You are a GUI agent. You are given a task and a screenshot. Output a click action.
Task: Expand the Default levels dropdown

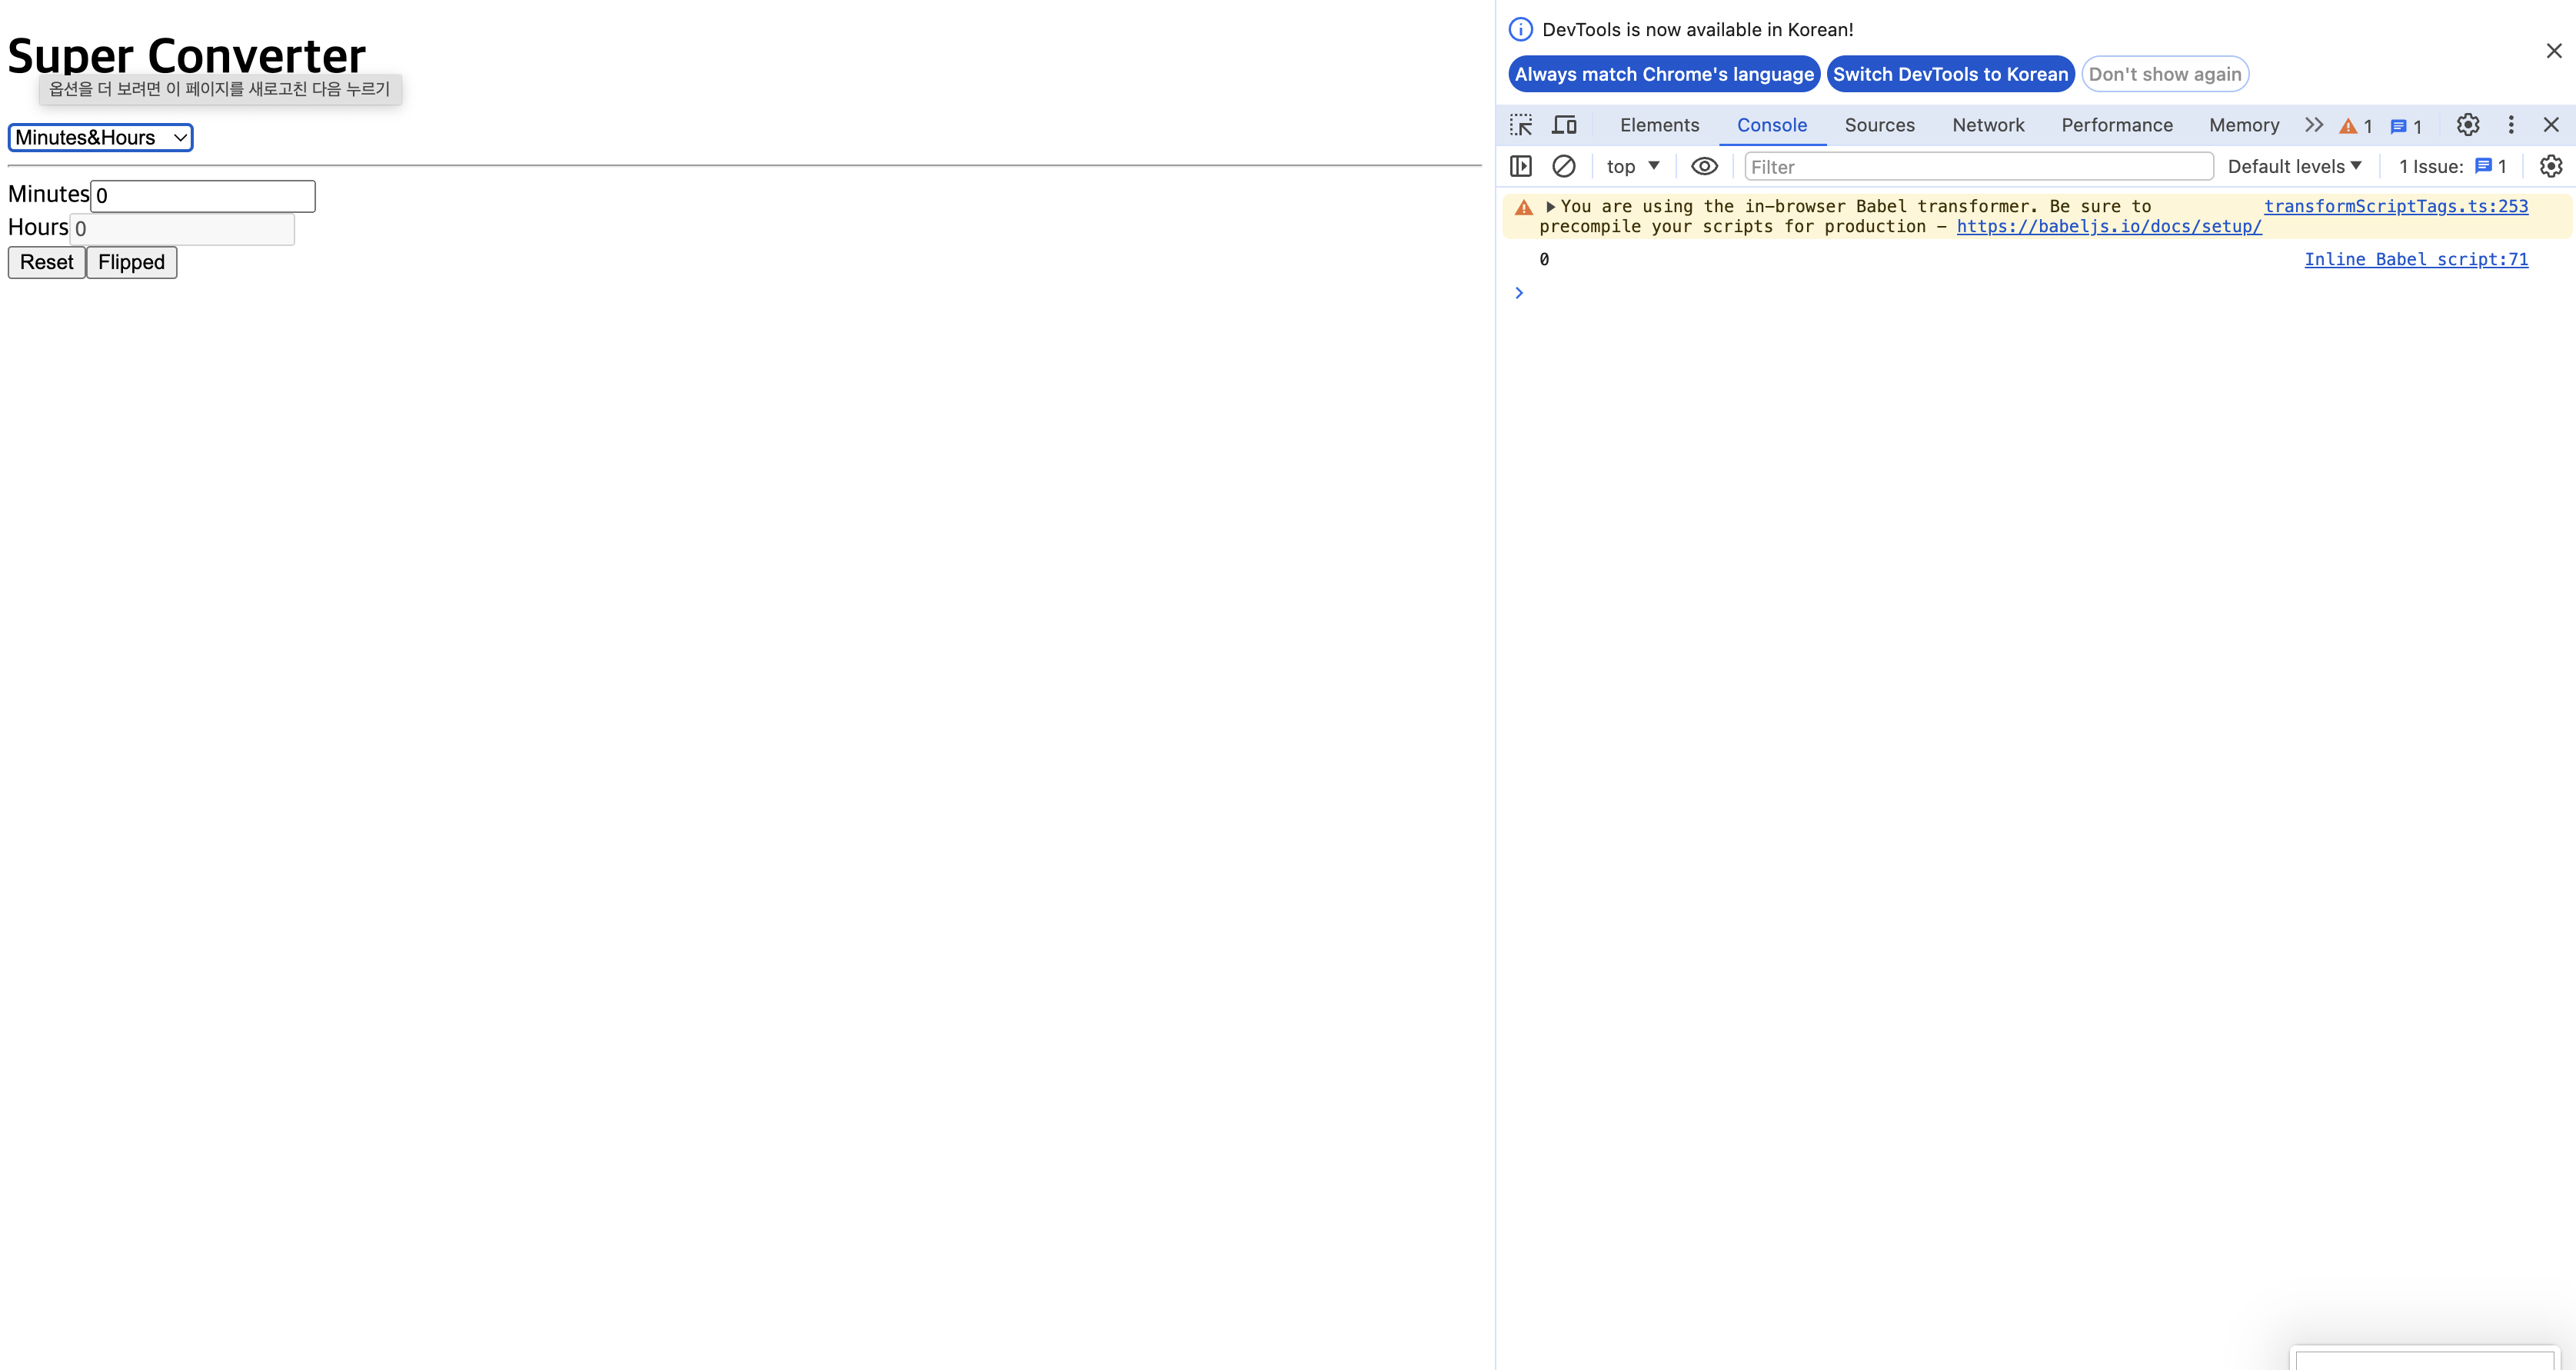coord(2294,166)
